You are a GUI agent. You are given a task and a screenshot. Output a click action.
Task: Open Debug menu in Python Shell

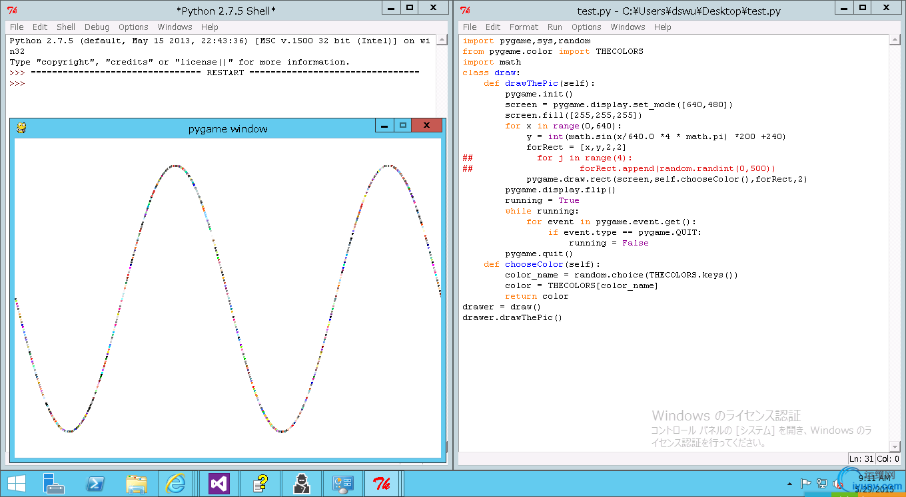(97, 27)
